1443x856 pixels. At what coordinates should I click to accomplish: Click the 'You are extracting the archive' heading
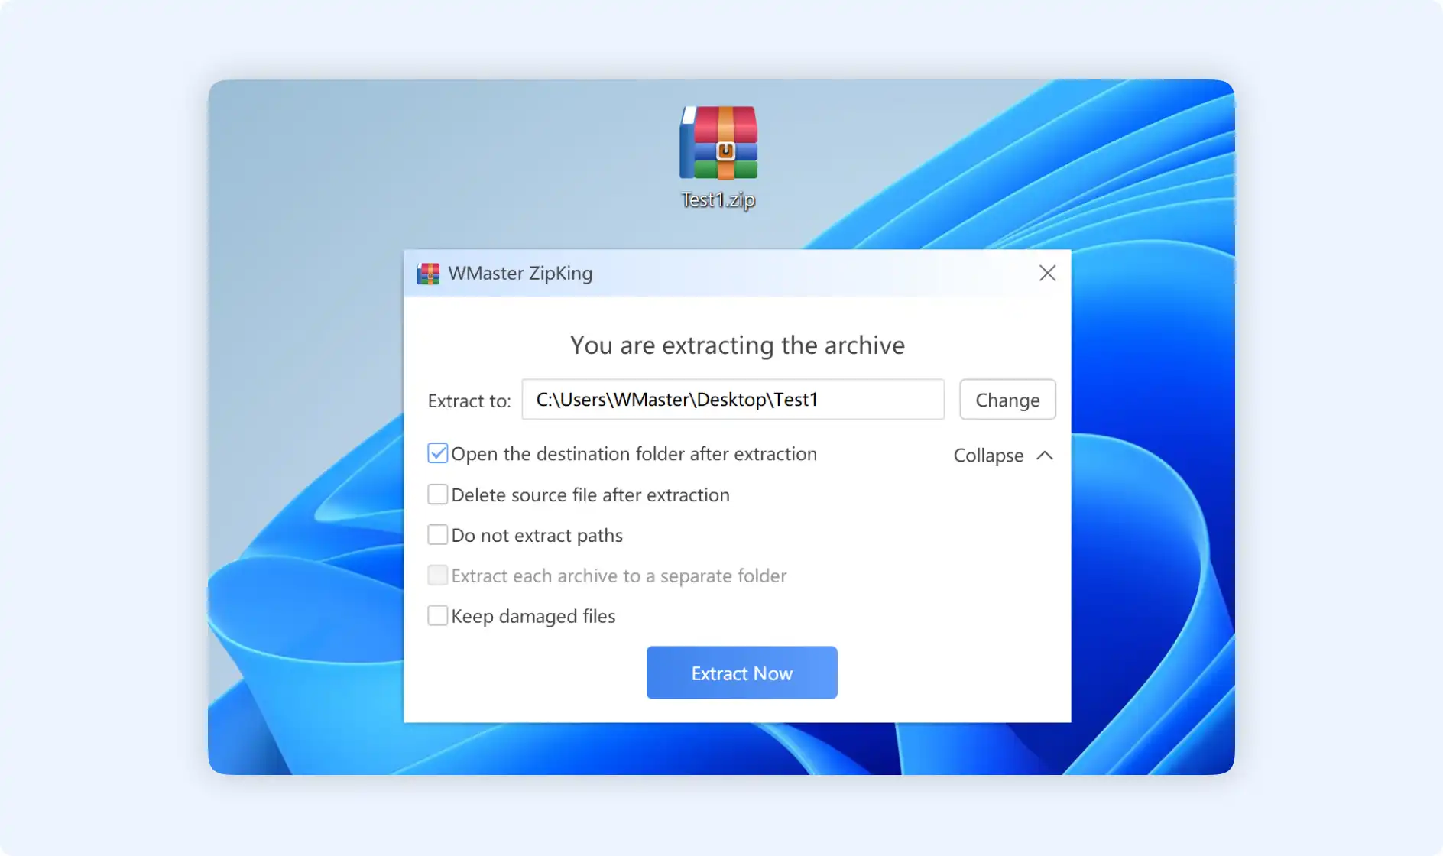[x=738, y=345]
